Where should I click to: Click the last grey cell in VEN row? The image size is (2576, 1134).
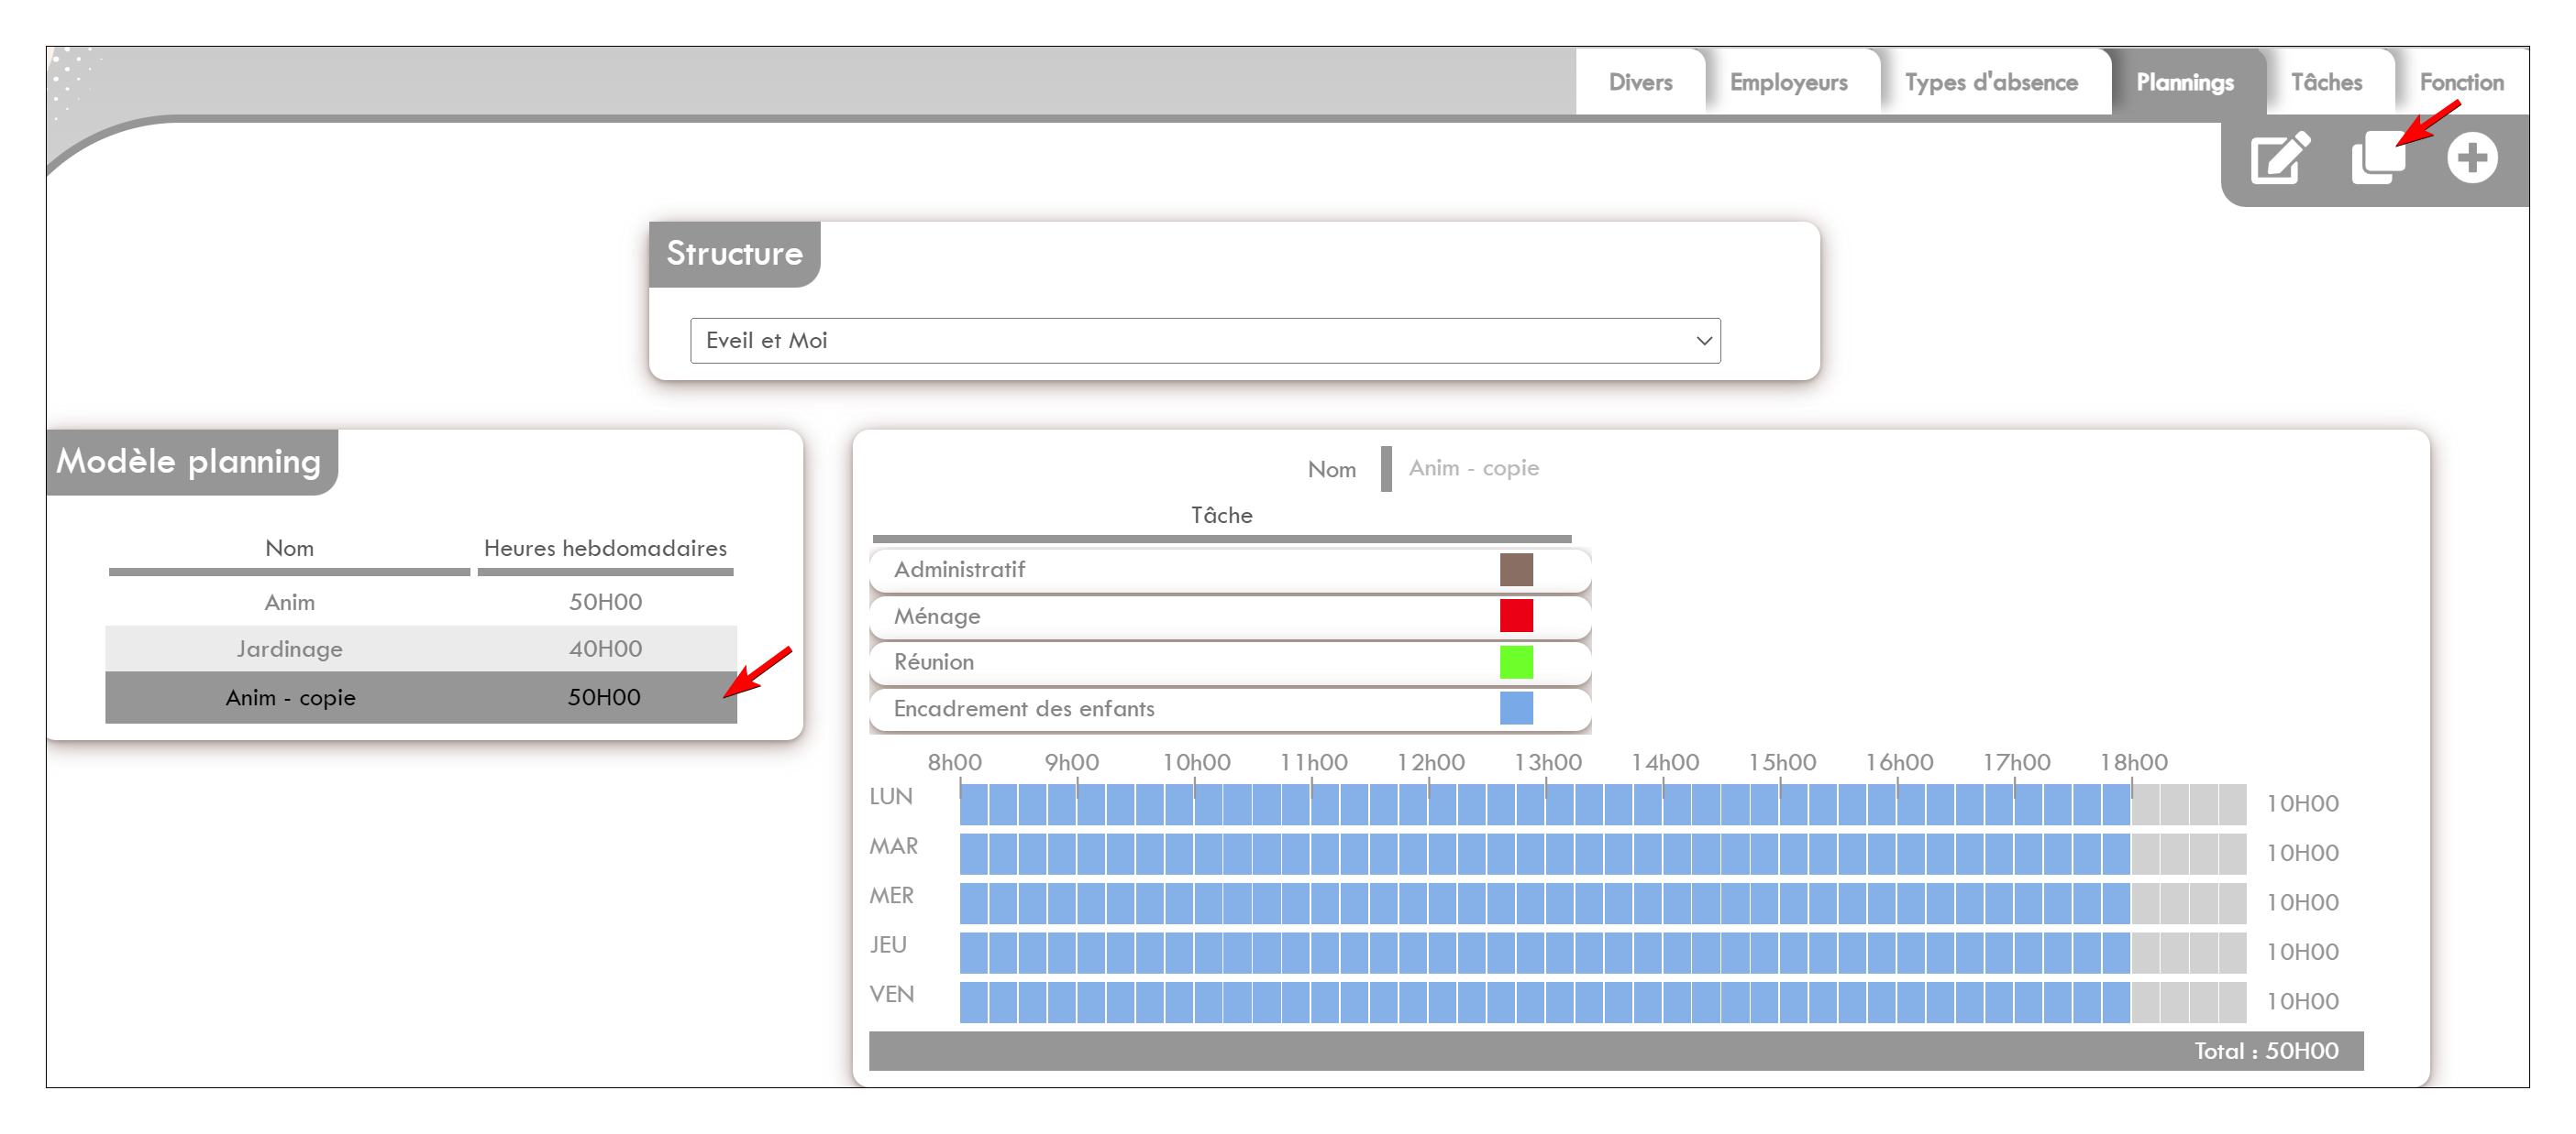point(2233,1002)
